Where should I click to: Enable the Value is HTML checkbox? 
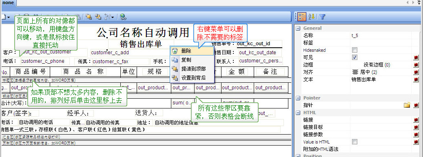point(355,142)
